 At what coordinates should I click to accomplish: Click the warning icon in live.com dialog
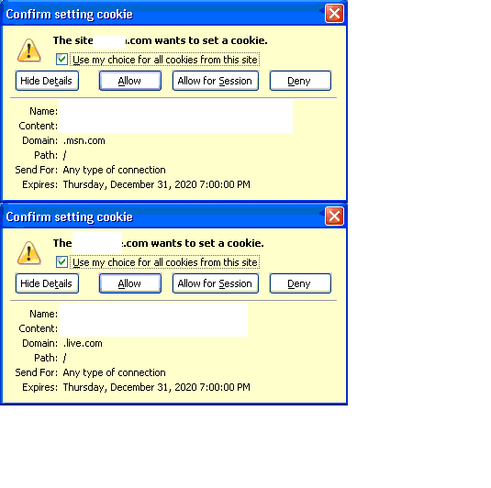coord(28,253)
